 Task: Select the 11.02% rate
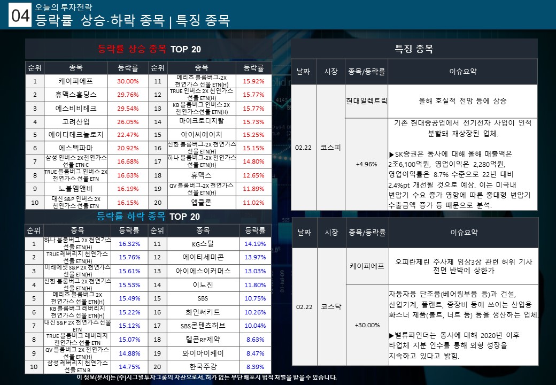pos(253,203)
